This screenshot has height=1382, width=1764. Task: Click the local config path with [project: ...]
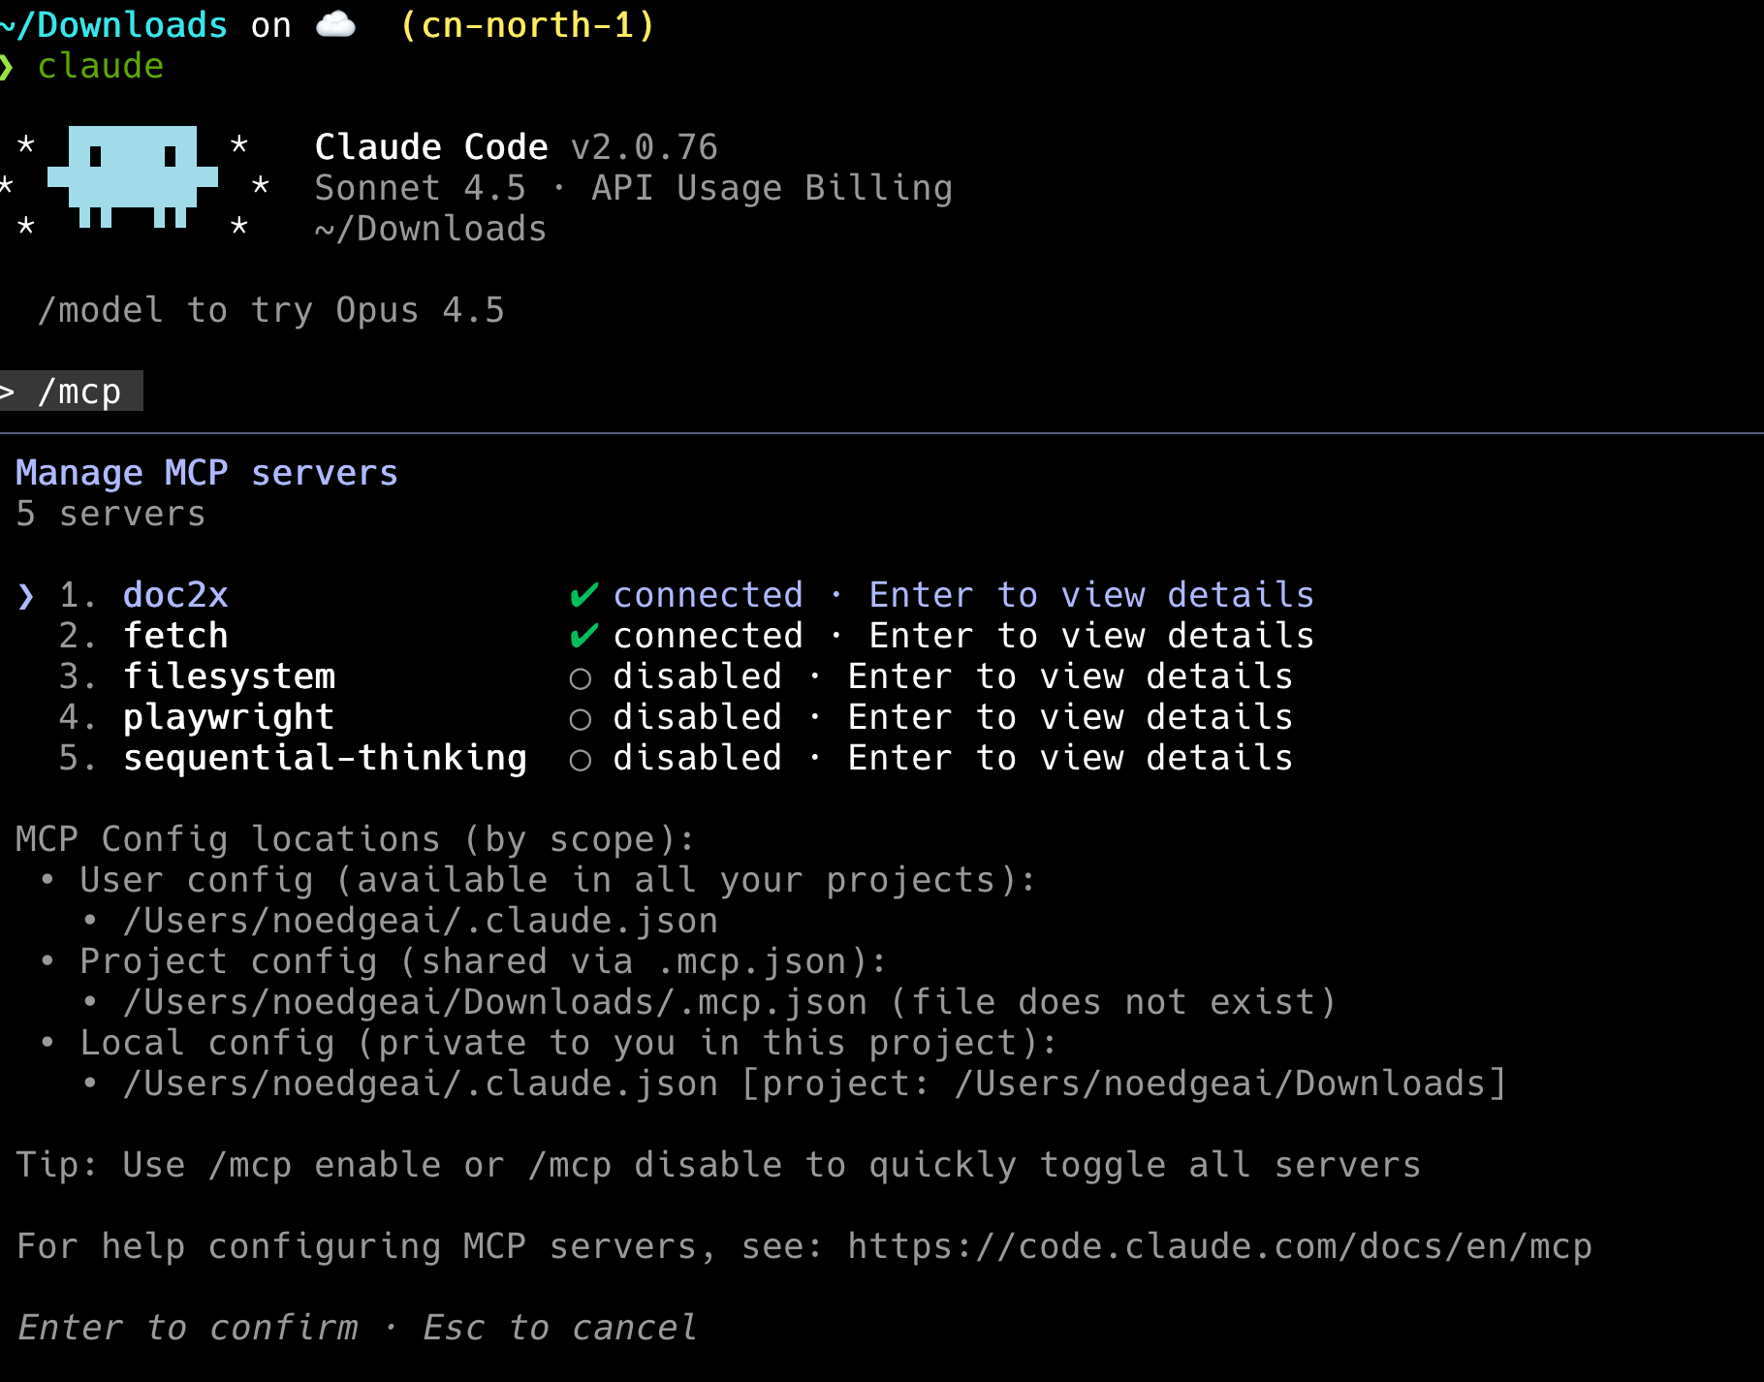[x=815, y=1084]
